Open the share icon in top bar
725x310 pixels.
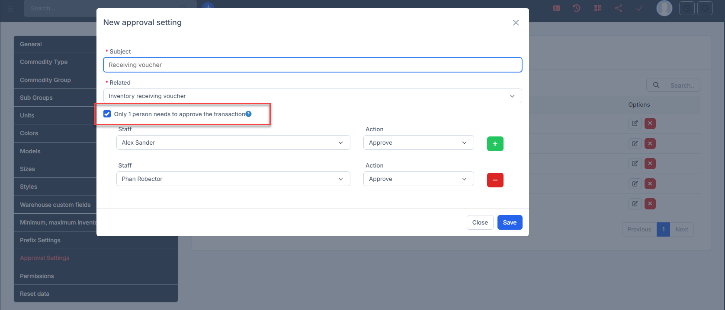coord(619,8)
